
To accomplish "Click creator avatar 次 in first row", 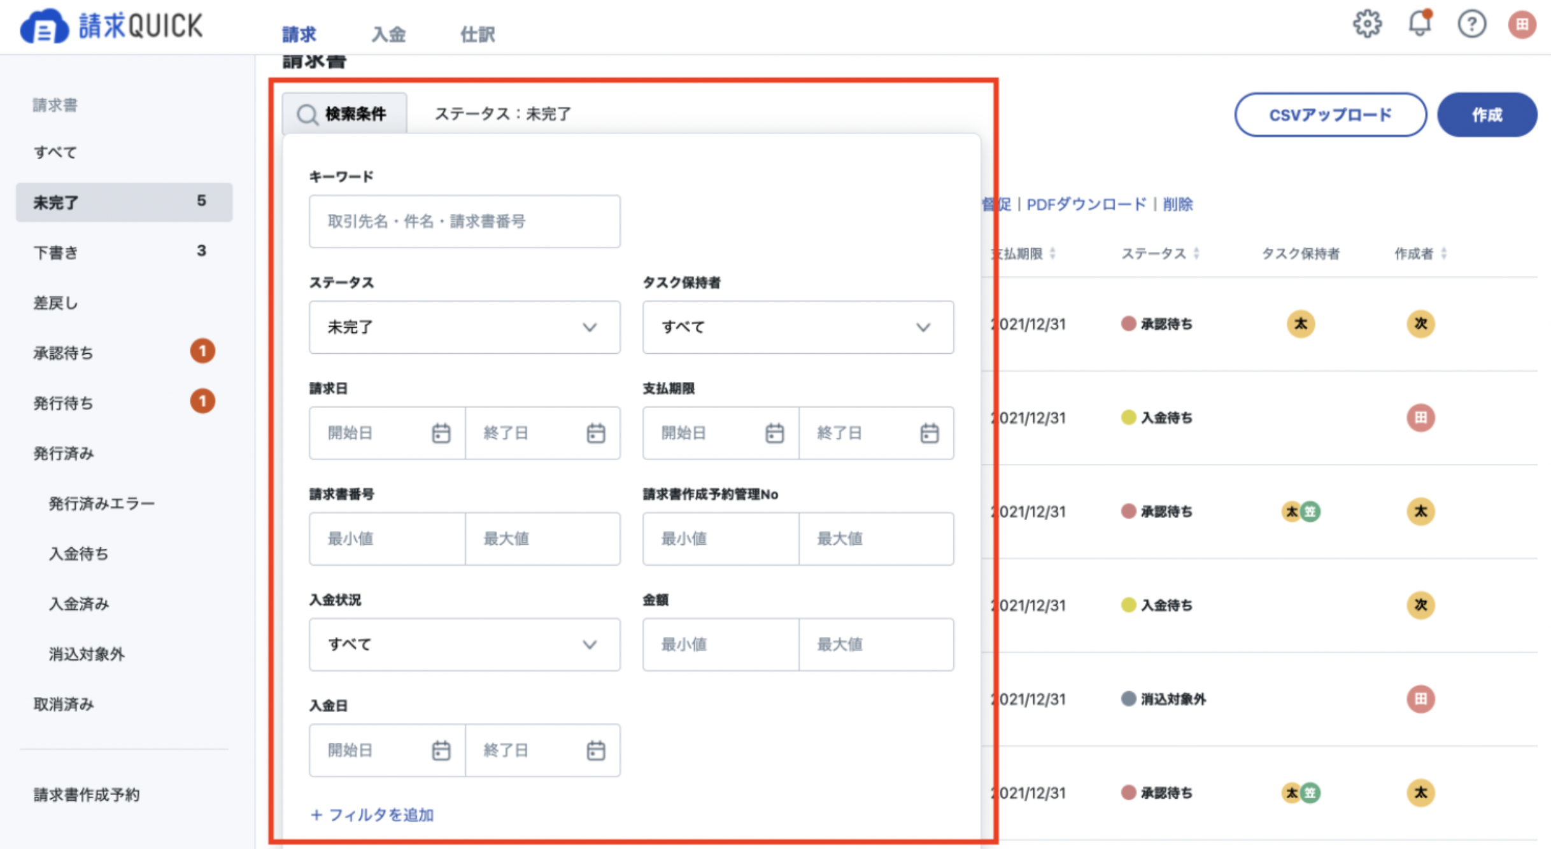I will (x=1420, y=323).
